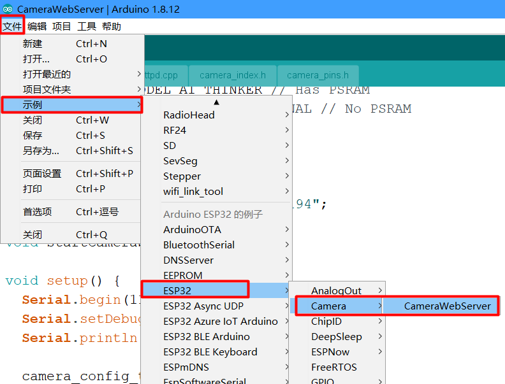Expand ChipID examples
The width and height of the screenshot is (505, 384).
[x=337, y=321]
